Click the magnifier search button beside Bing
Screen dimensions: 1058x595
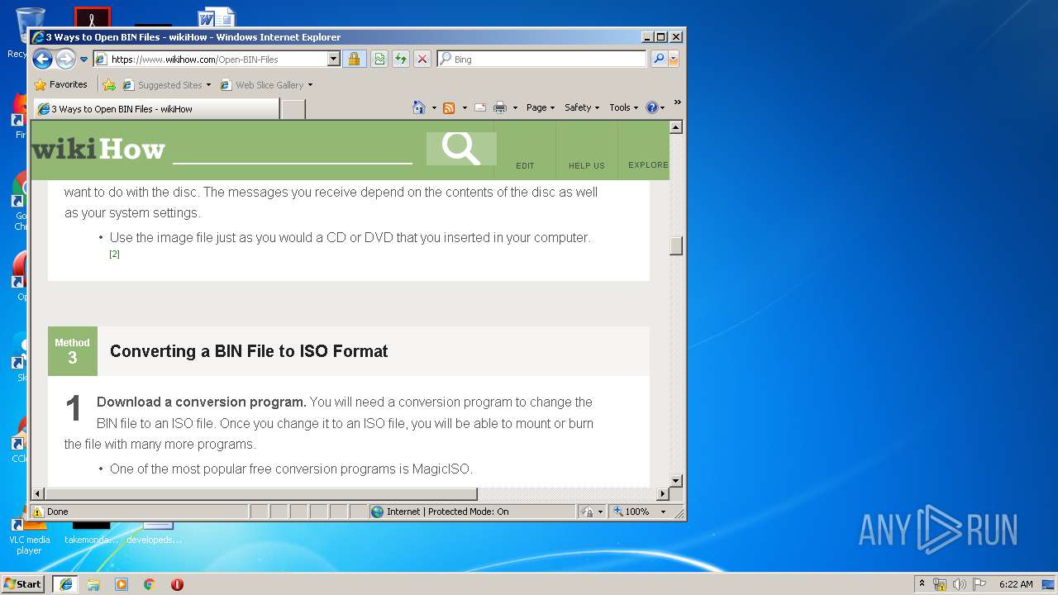click(658, 59)
